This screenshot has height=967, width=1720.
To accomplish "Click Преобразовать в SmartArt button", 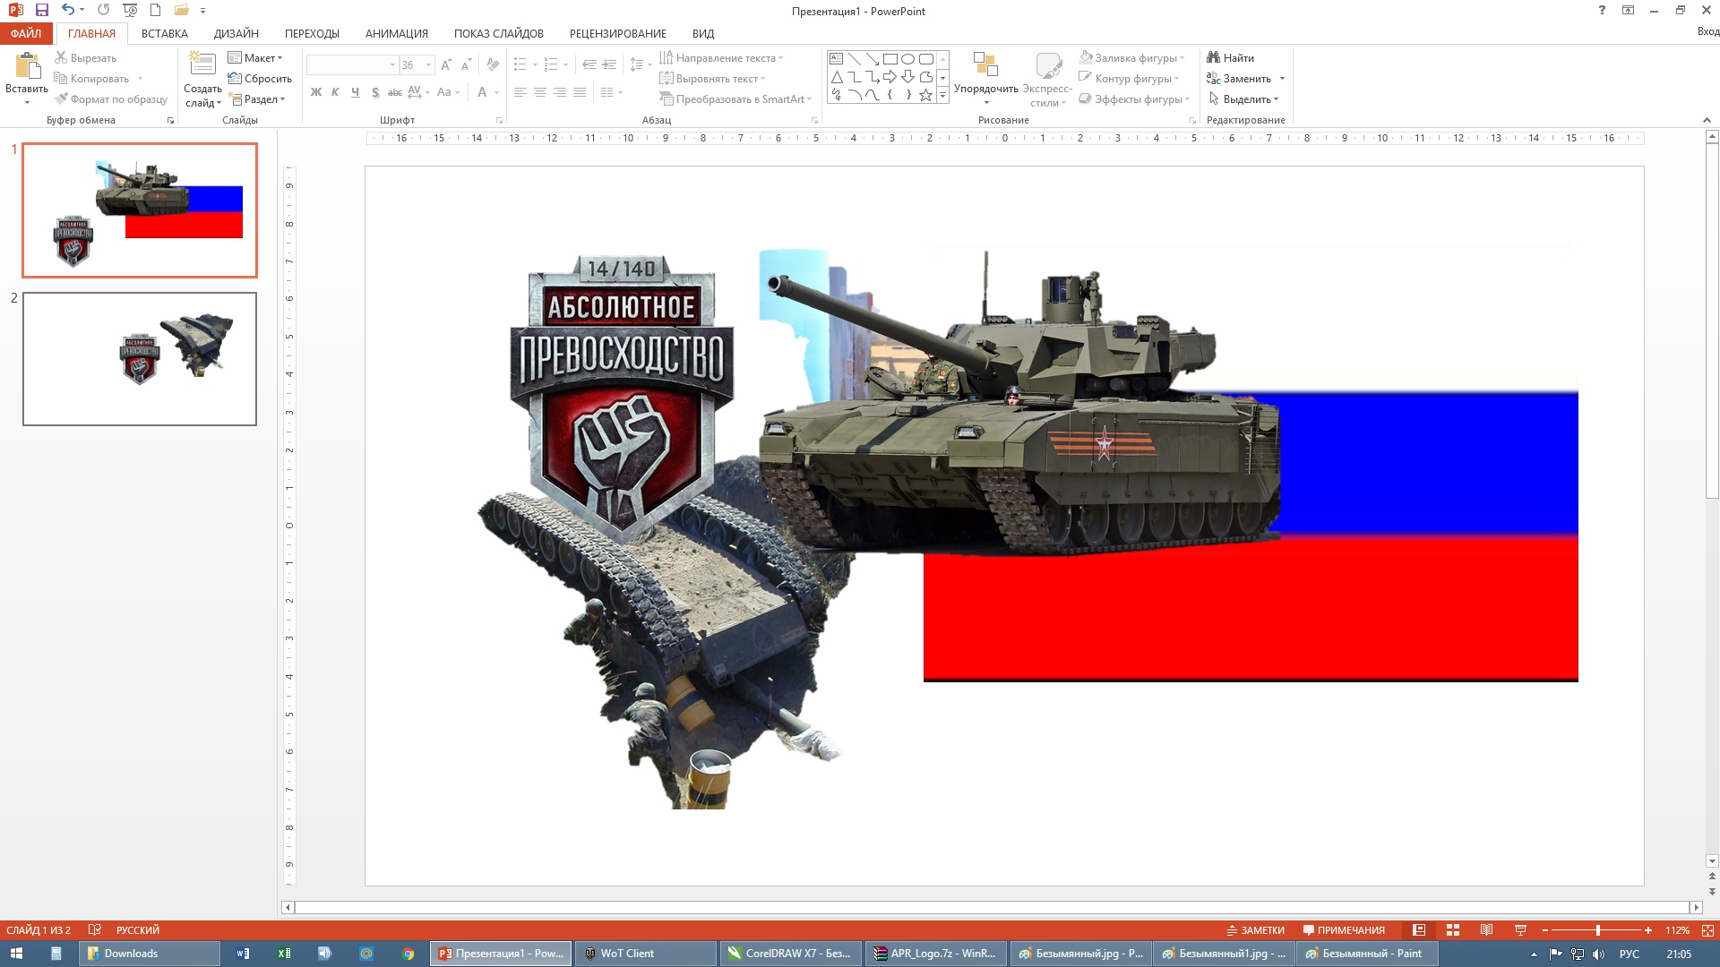I will point(735,99).
